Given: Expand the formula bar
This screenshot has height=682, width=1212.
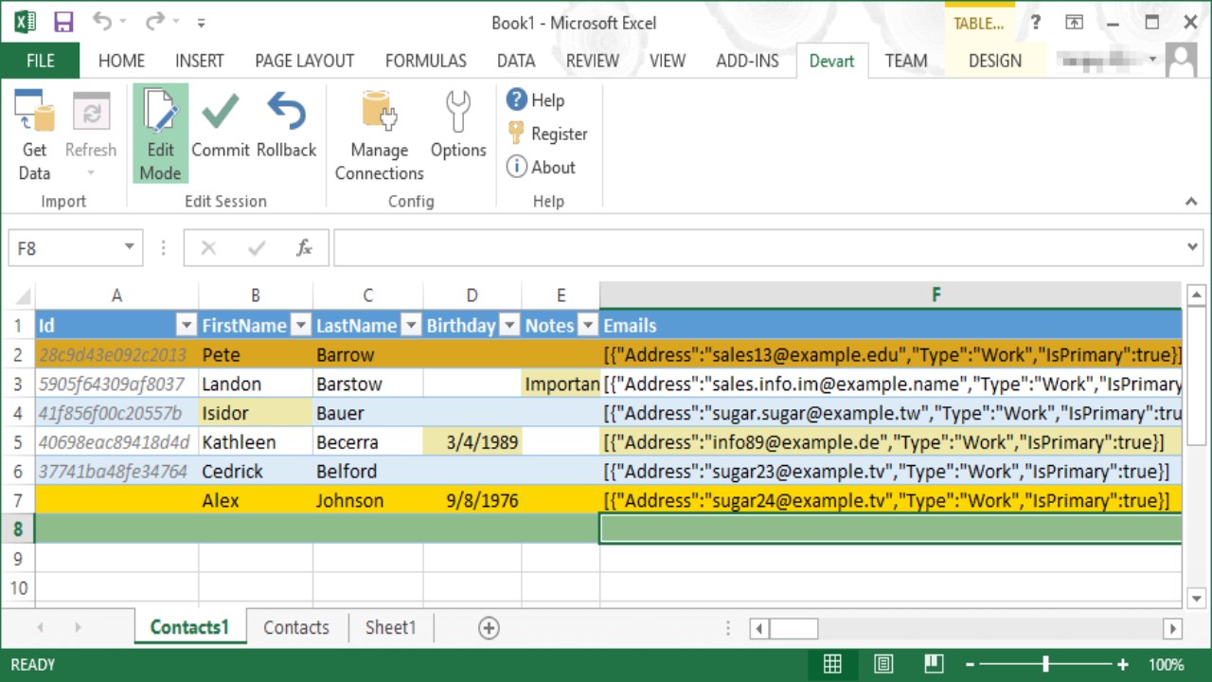Looking at the screenshot, I should 1193,248.
